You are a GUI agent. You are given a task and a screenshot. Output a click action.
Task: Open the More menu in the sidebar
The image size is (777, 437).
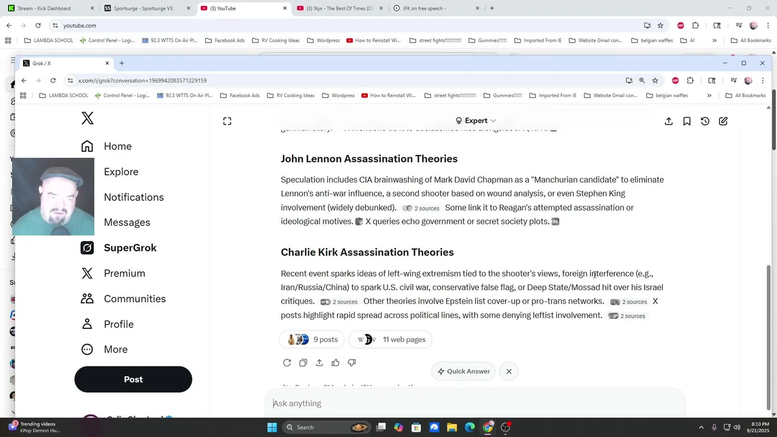pos(104,350)
